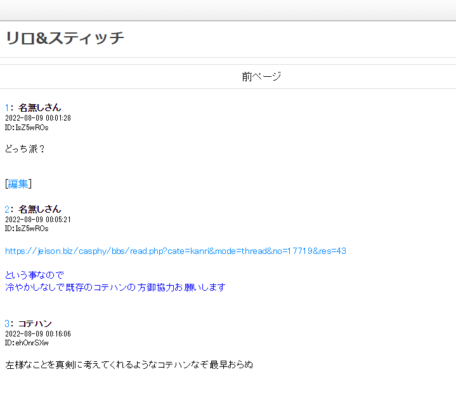
Task: Click post number 3 anchor link
Action: (x=8, y=324)
